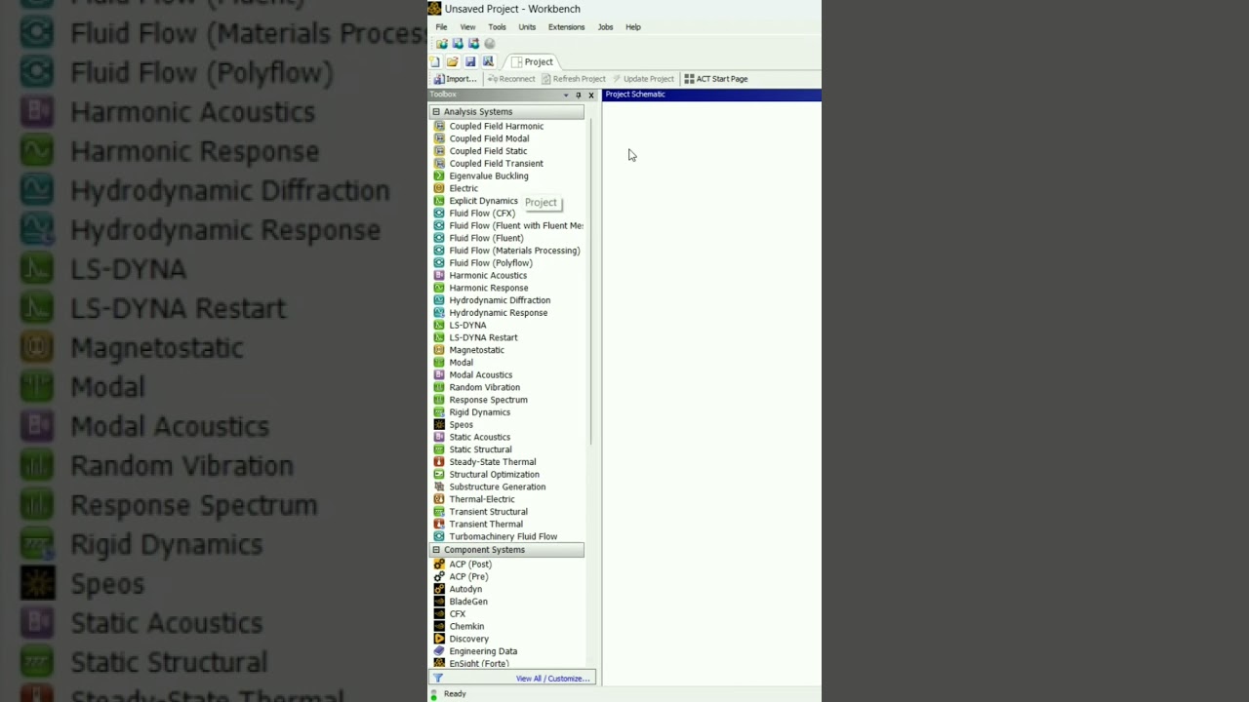Click the Explicit Dynamics icon

[439, 201]
